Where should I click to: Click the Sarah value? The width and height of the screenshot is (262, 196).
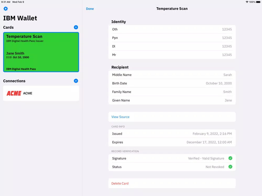coord(228,75)
